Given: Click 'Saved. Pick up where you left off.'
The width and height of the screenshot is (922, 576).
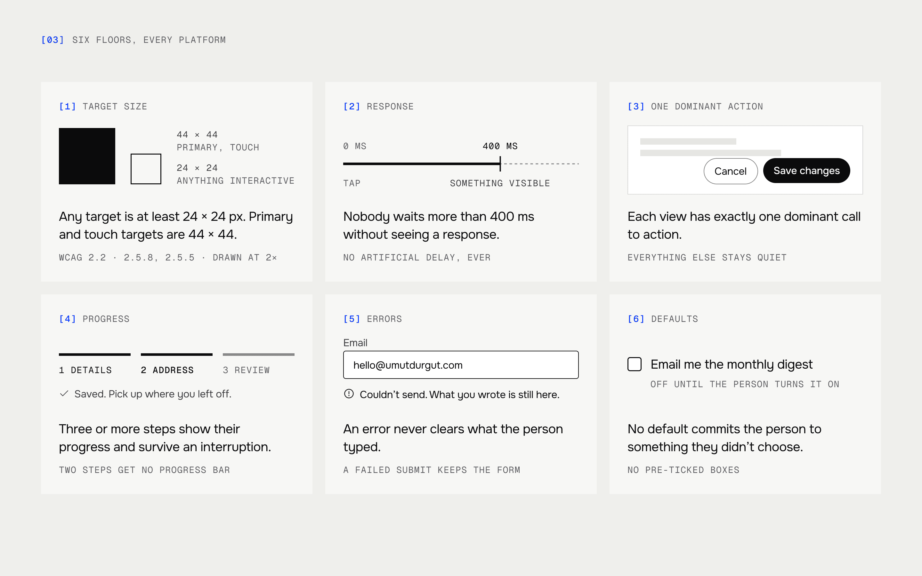Looking at the screenshot, I should [153, 394].
